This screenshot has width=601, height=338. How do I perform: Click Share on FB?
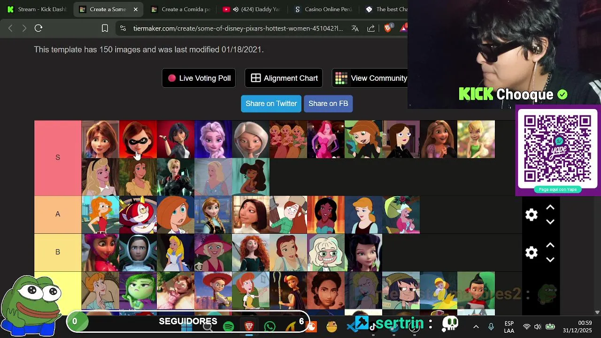click(x=328, y=103)
